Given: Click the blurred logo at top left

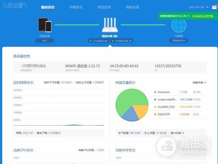Looking at the screenshot, I should coord(15,6).
